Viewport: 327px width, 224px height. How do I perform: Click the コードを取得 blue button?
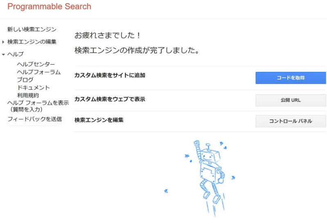point(291,78)
